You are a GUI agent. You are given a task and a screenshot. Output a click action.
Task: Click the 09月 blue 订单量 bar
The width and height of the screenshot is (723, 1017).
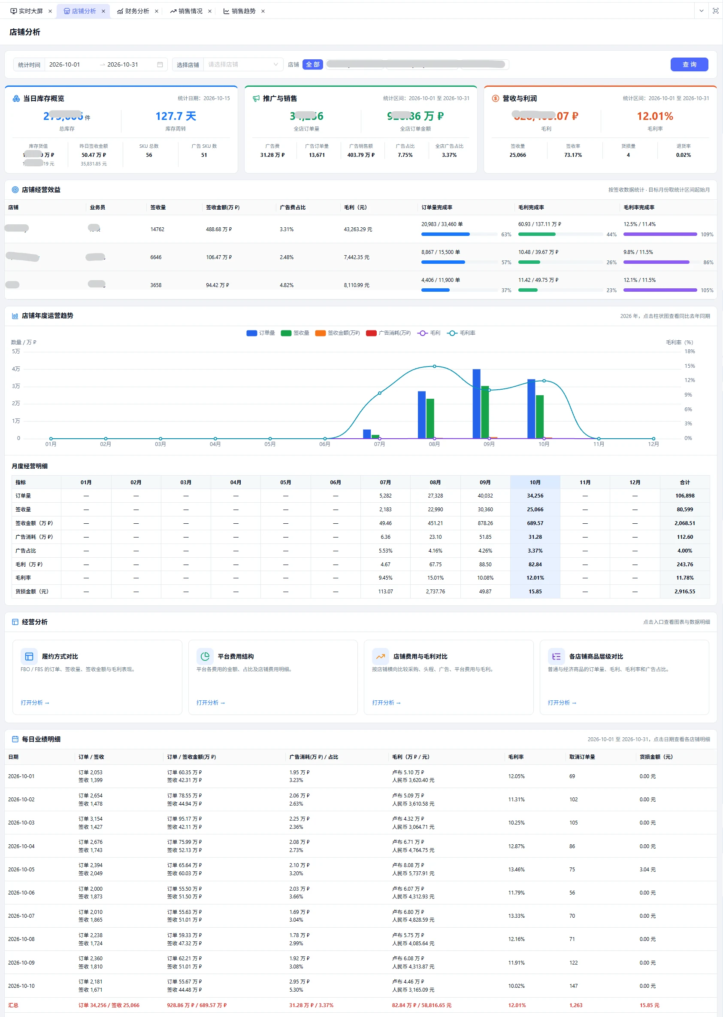[x=476, y=404]
